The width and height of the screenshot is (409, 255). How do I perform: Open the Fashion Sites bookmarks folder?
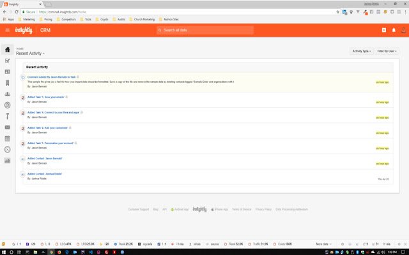(x=169, y=19)
